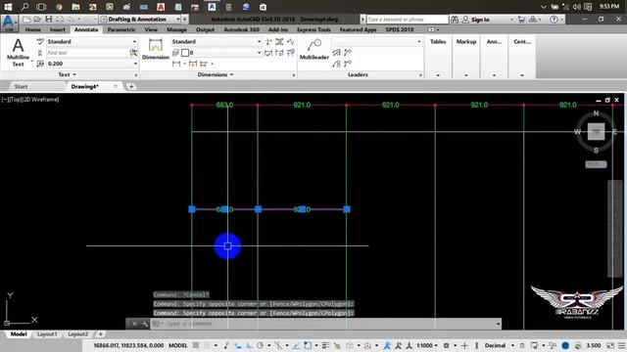Expand the Text panel
627x352 pixels.
[x=67, y=74]
